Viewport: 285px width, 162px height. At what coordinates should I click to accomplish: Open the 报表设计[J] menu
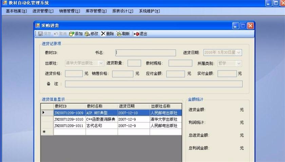[123, 11]
